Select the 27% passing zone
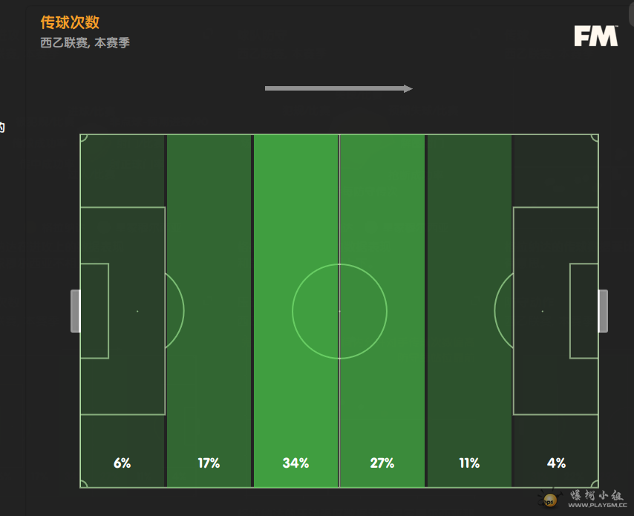Viewport: 634px width, 516px height. pyautogui.click(x=382, y=311)
